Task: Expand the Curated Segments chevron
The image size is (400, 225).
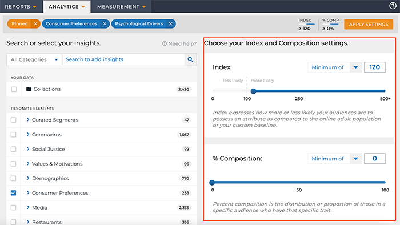Action: tap(28, 119)
